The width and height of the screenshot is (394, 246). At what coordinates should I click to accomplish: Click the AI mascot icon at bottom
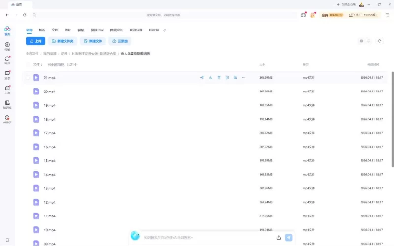[135, 236]
